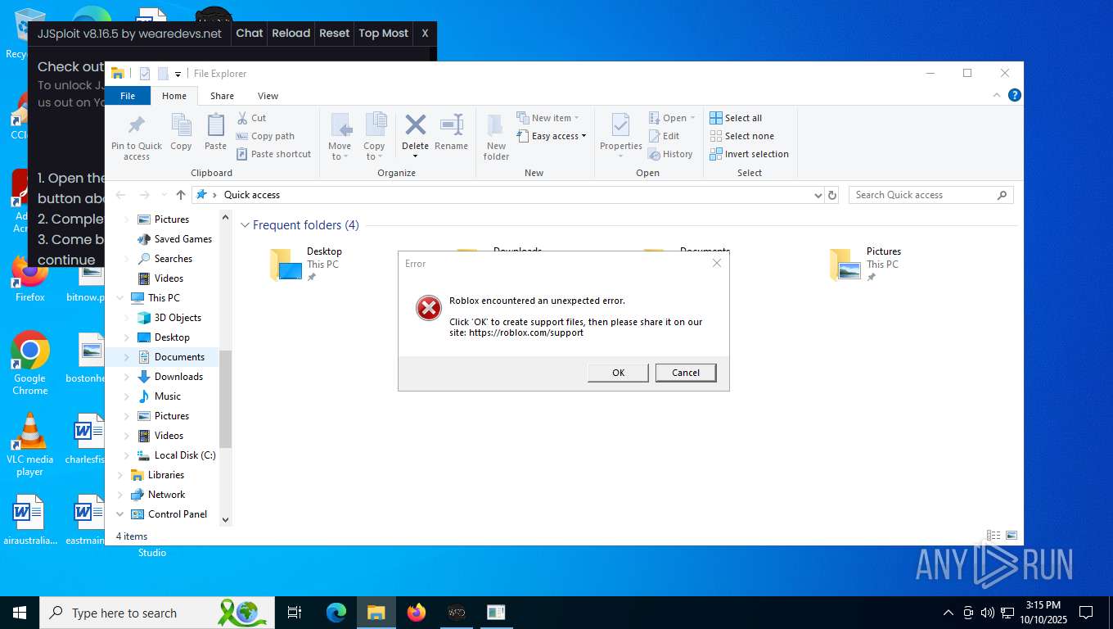Switch to the Home ribbon tab
This screenshot has height=629, width=1113.
(x=173, y=96)
